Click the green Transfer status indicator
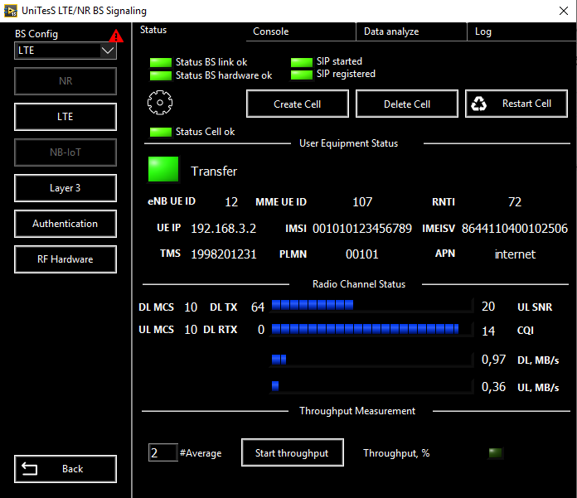Screen dimensions: 577x498 [x=163, y=170]
